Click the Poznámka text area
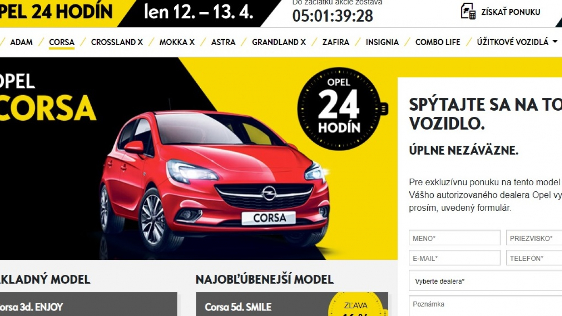562x316 pixels. [485, 306]
